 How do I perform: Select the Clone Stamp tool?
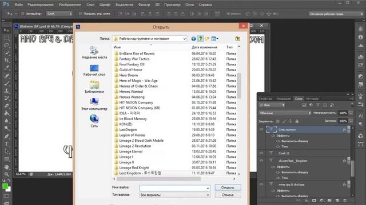(6, 91)
